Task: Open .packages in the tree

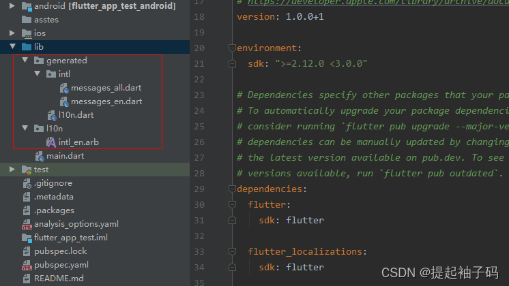Action: tap(54, 210)
